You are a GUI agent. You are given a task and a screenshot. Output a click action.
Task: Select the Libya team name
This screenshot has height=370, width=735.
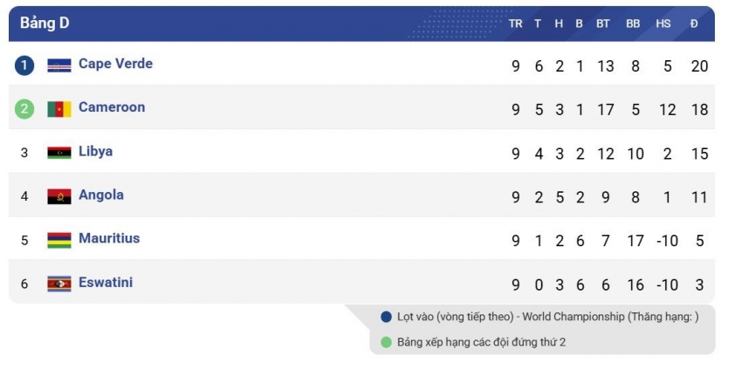pos(95,151)
